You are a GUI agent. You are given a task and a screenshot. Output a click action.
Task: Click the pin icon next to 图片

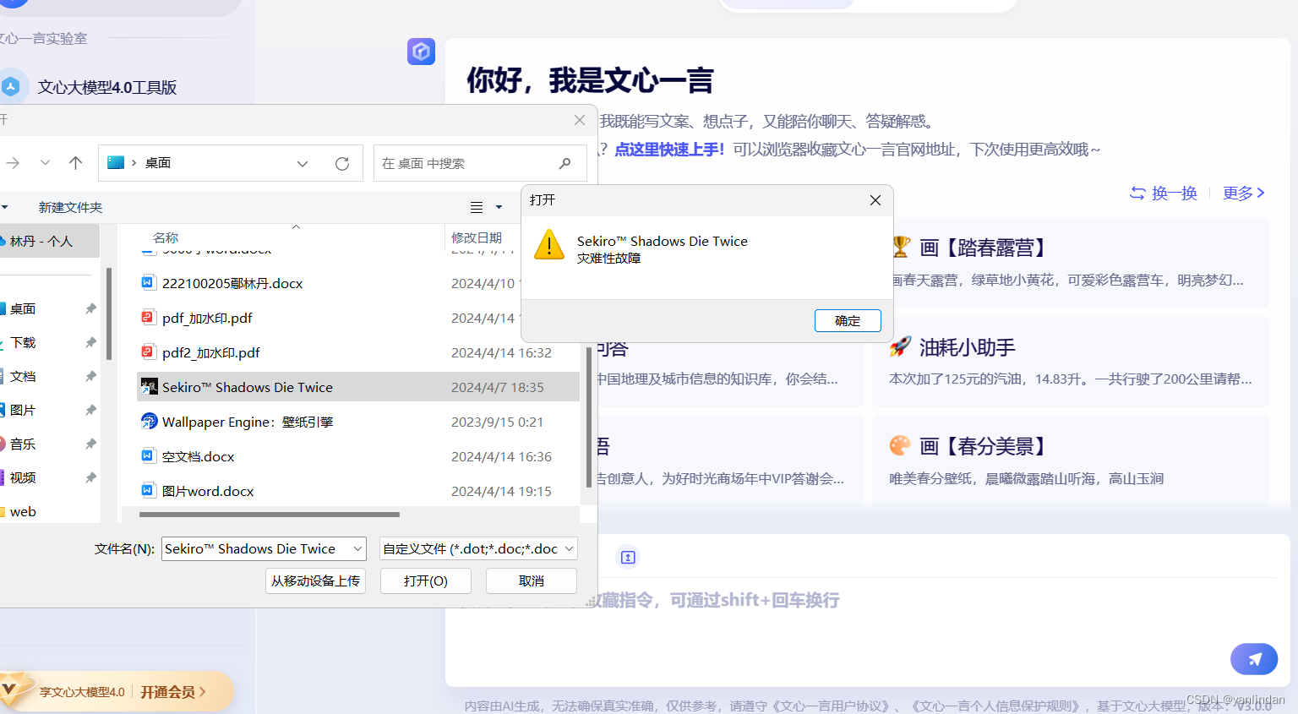click(x=90, y=410)
